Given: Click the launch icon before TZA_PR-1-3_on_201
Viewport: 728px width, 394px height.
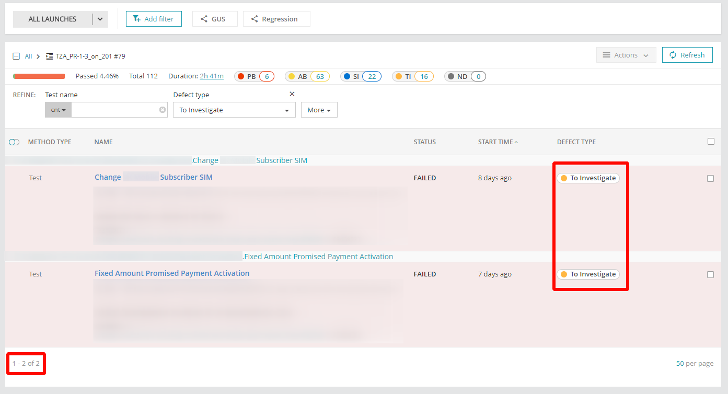Looking at the screenshot, I should (49, 56).
